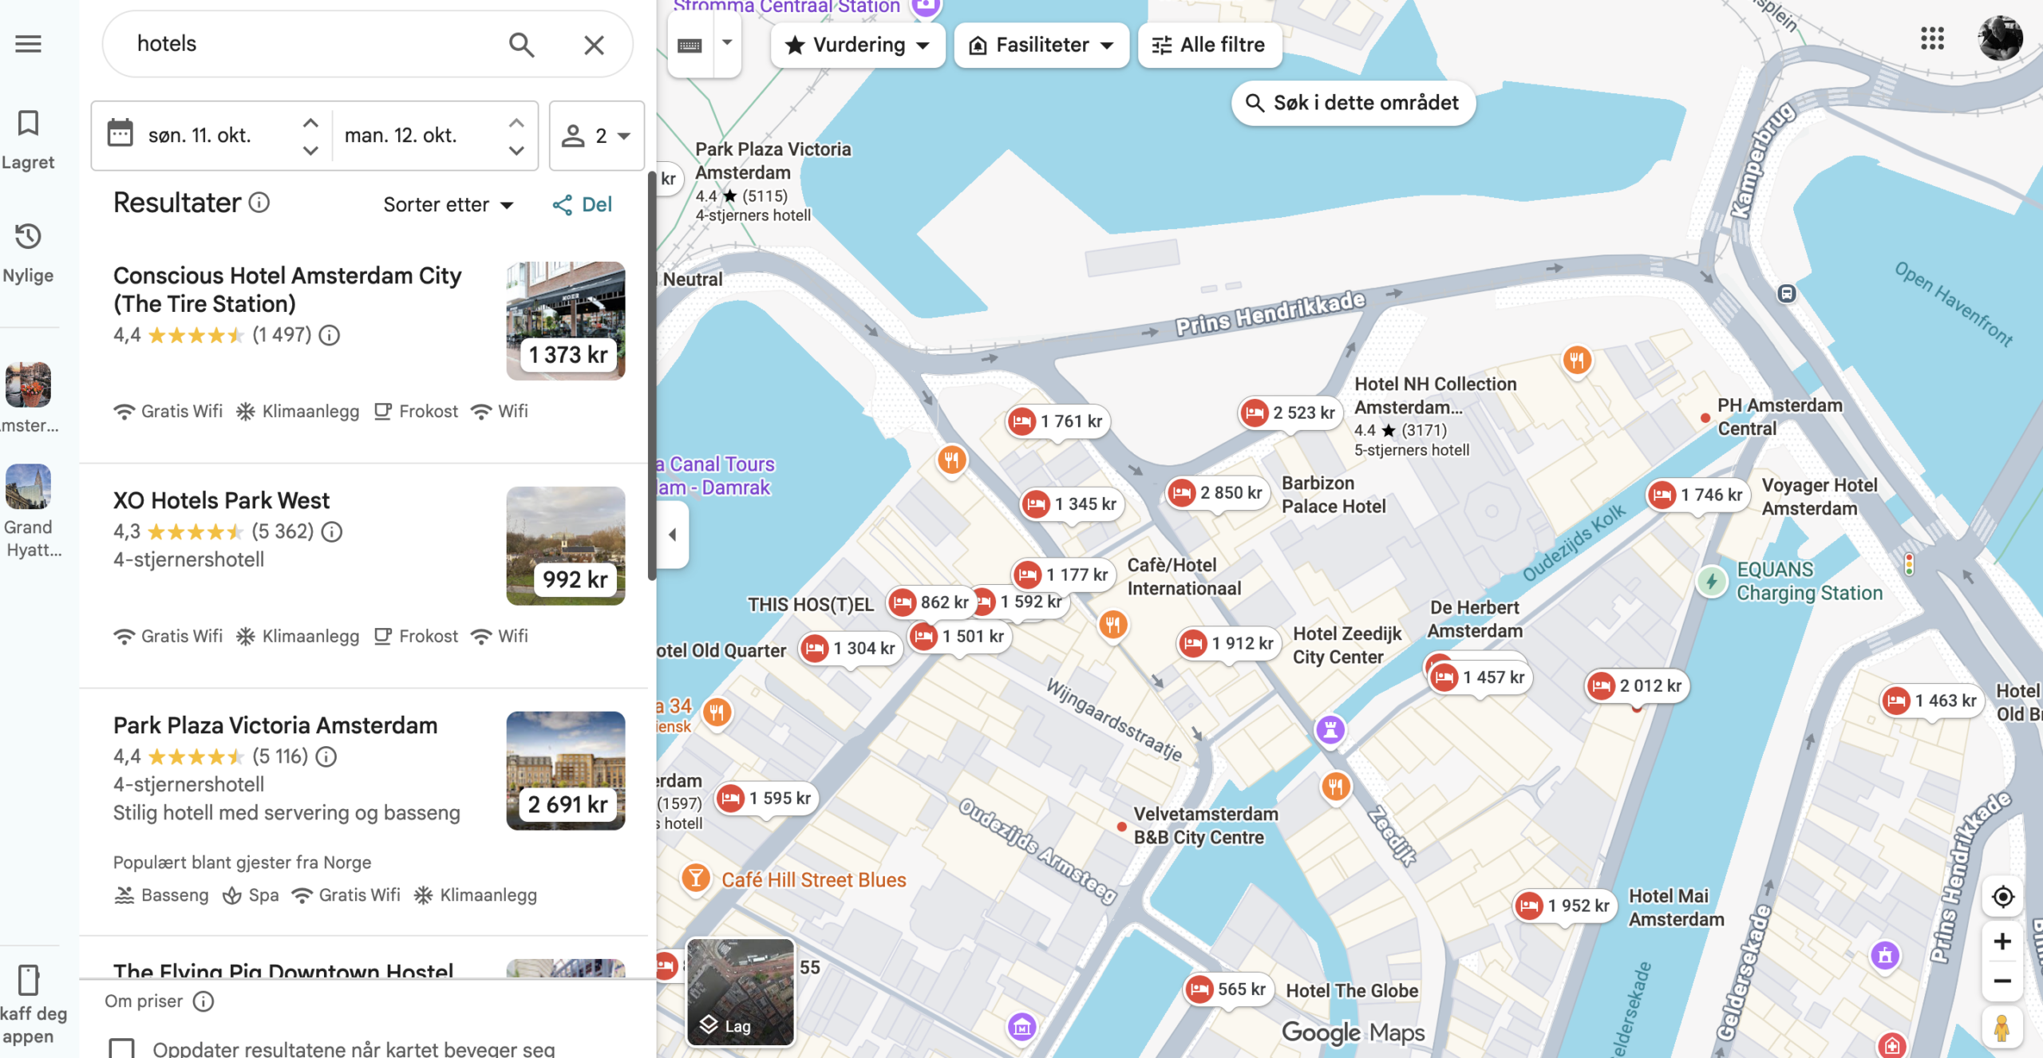2043x1058 pixels.
Task: Change the guest count dropdown
Action: (596, 136)
